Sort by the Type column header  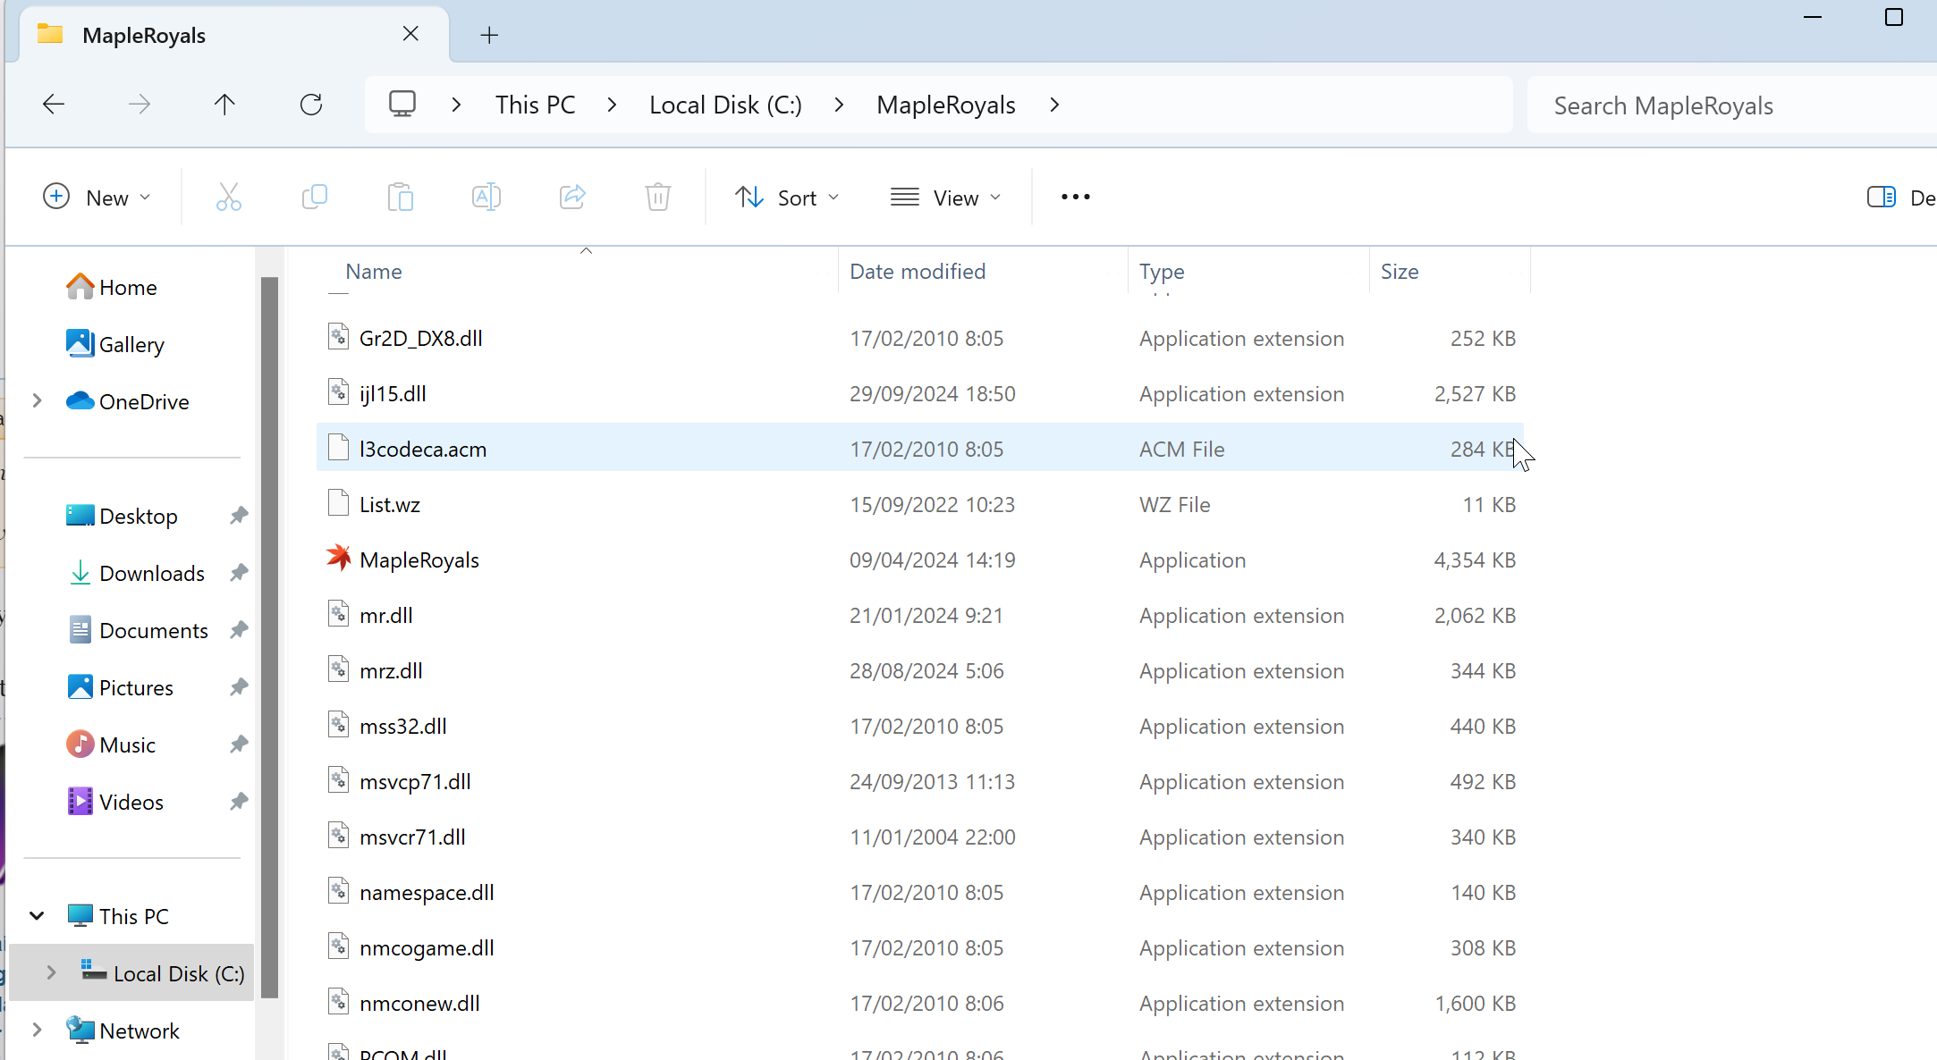click(x=1248, y=272)
